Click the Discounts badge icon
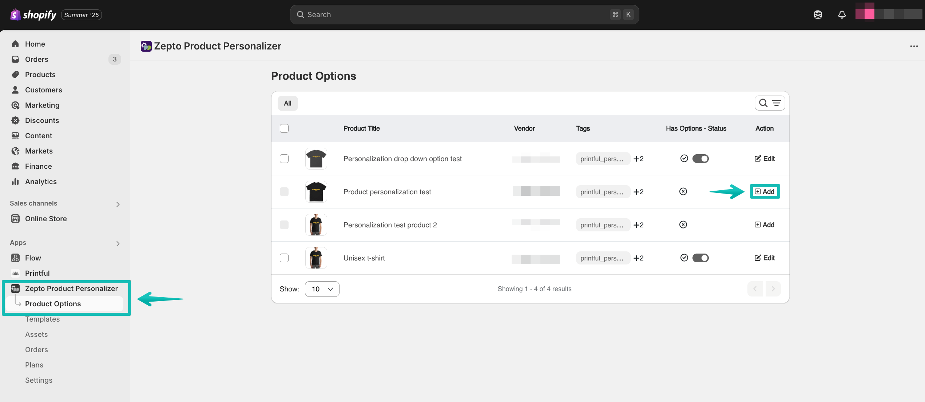 coord(15,120)
